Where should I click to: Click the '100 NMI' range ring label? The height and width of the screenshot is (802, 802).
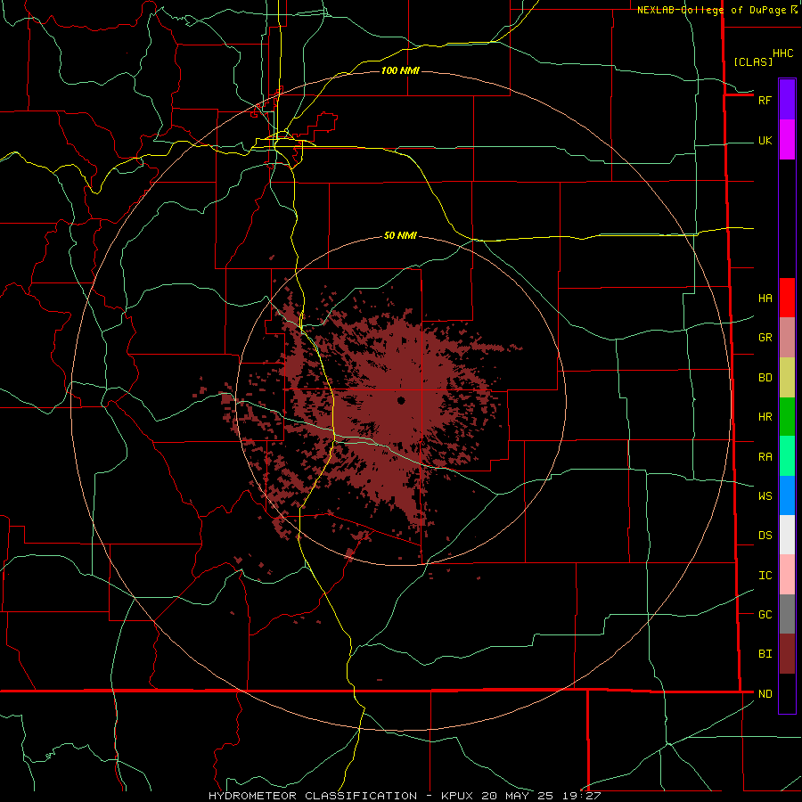[x=400, y=70]
